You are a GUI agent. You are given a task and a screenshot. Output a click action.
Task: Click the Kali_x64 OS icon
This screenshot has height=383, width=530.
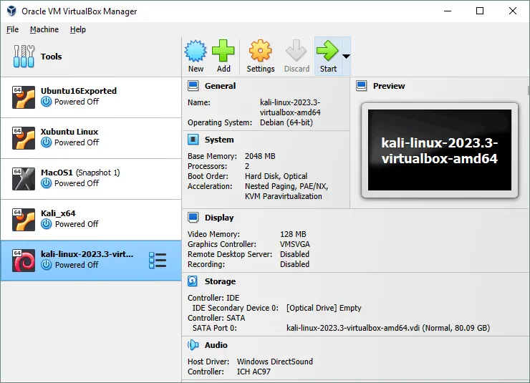(x=24, y=220)
